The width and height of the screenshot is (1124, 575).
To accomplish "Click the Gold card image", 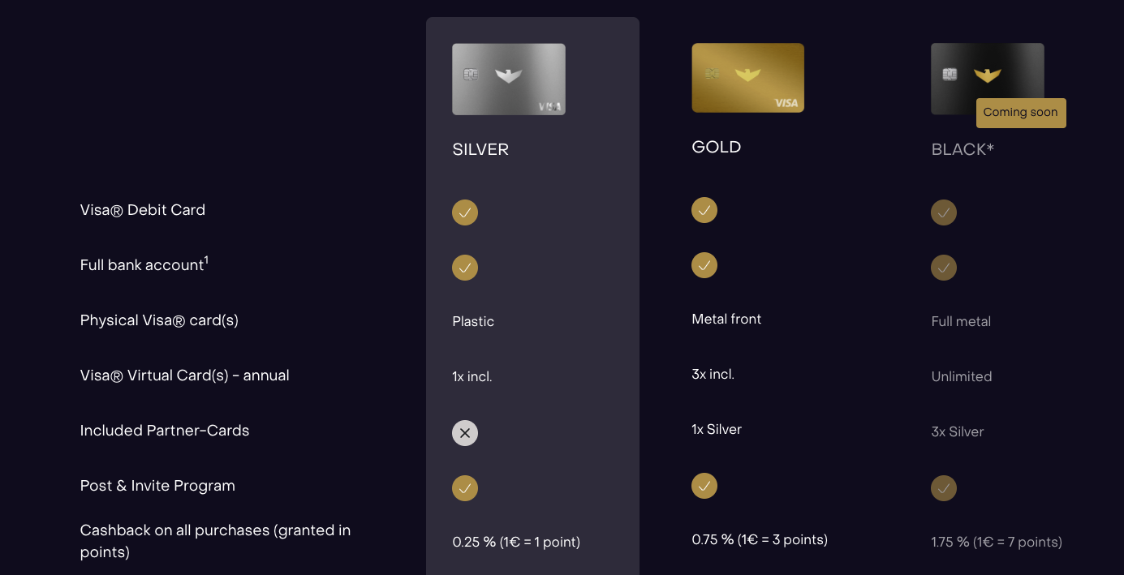I will pos(747,78).
